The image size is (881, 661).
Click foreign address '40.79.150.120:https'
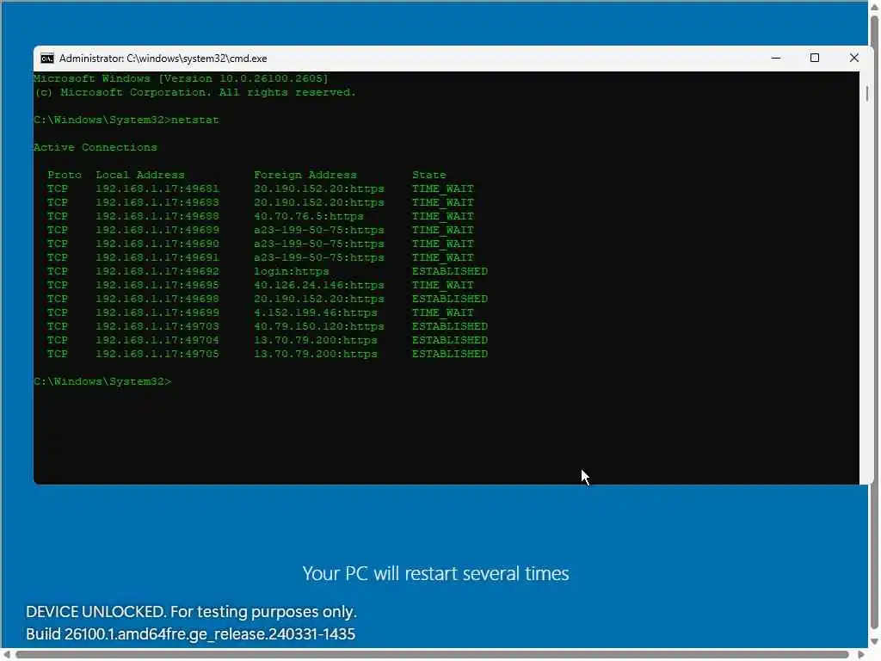tap(319, 326)
